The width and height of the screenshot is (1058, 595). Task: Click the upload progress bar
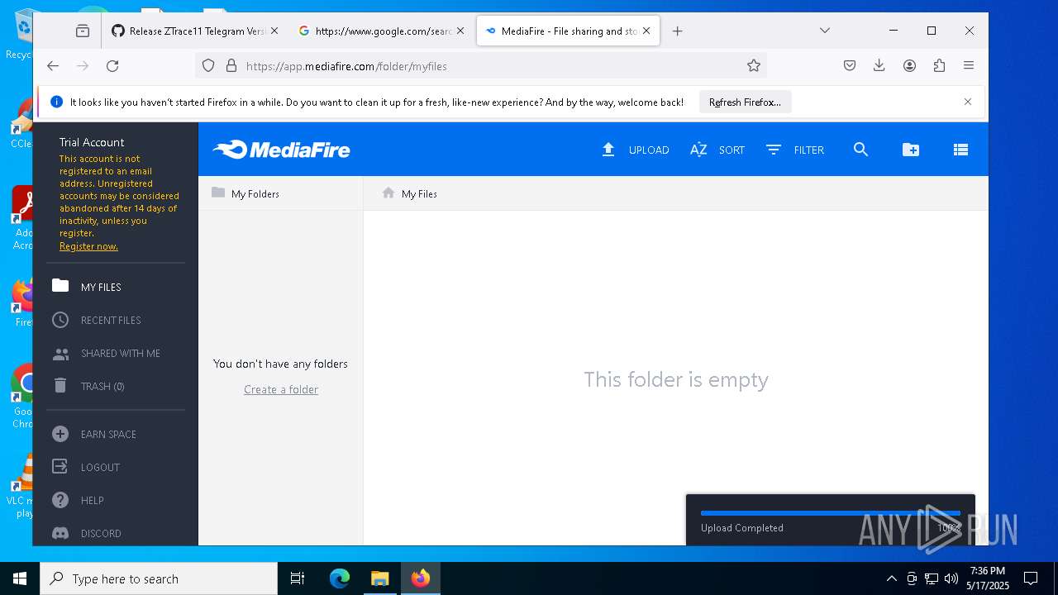point(831,513)
